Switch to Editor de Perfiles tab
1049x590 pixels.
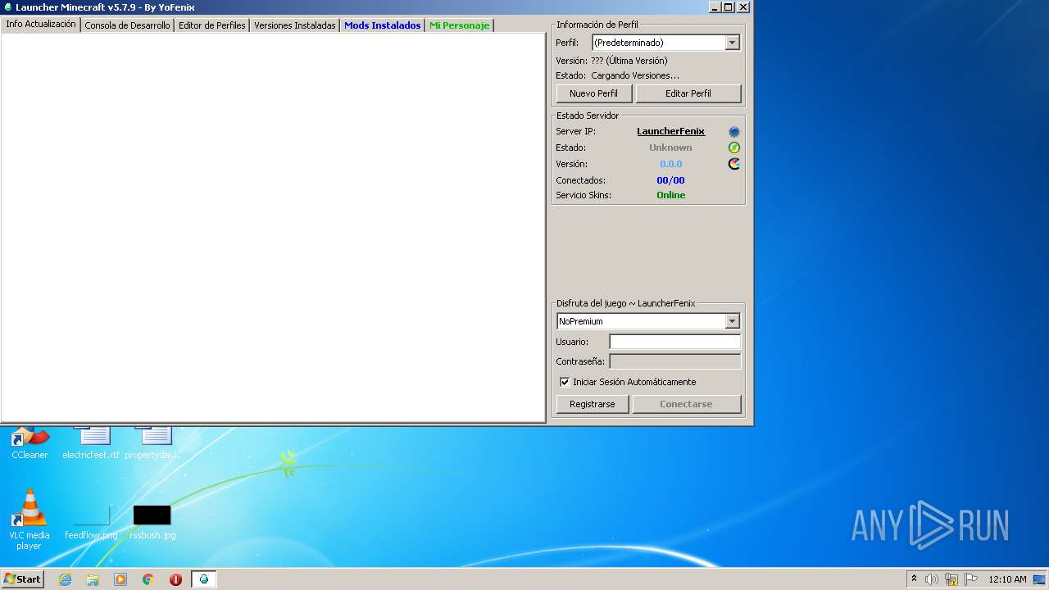(212, 25)
